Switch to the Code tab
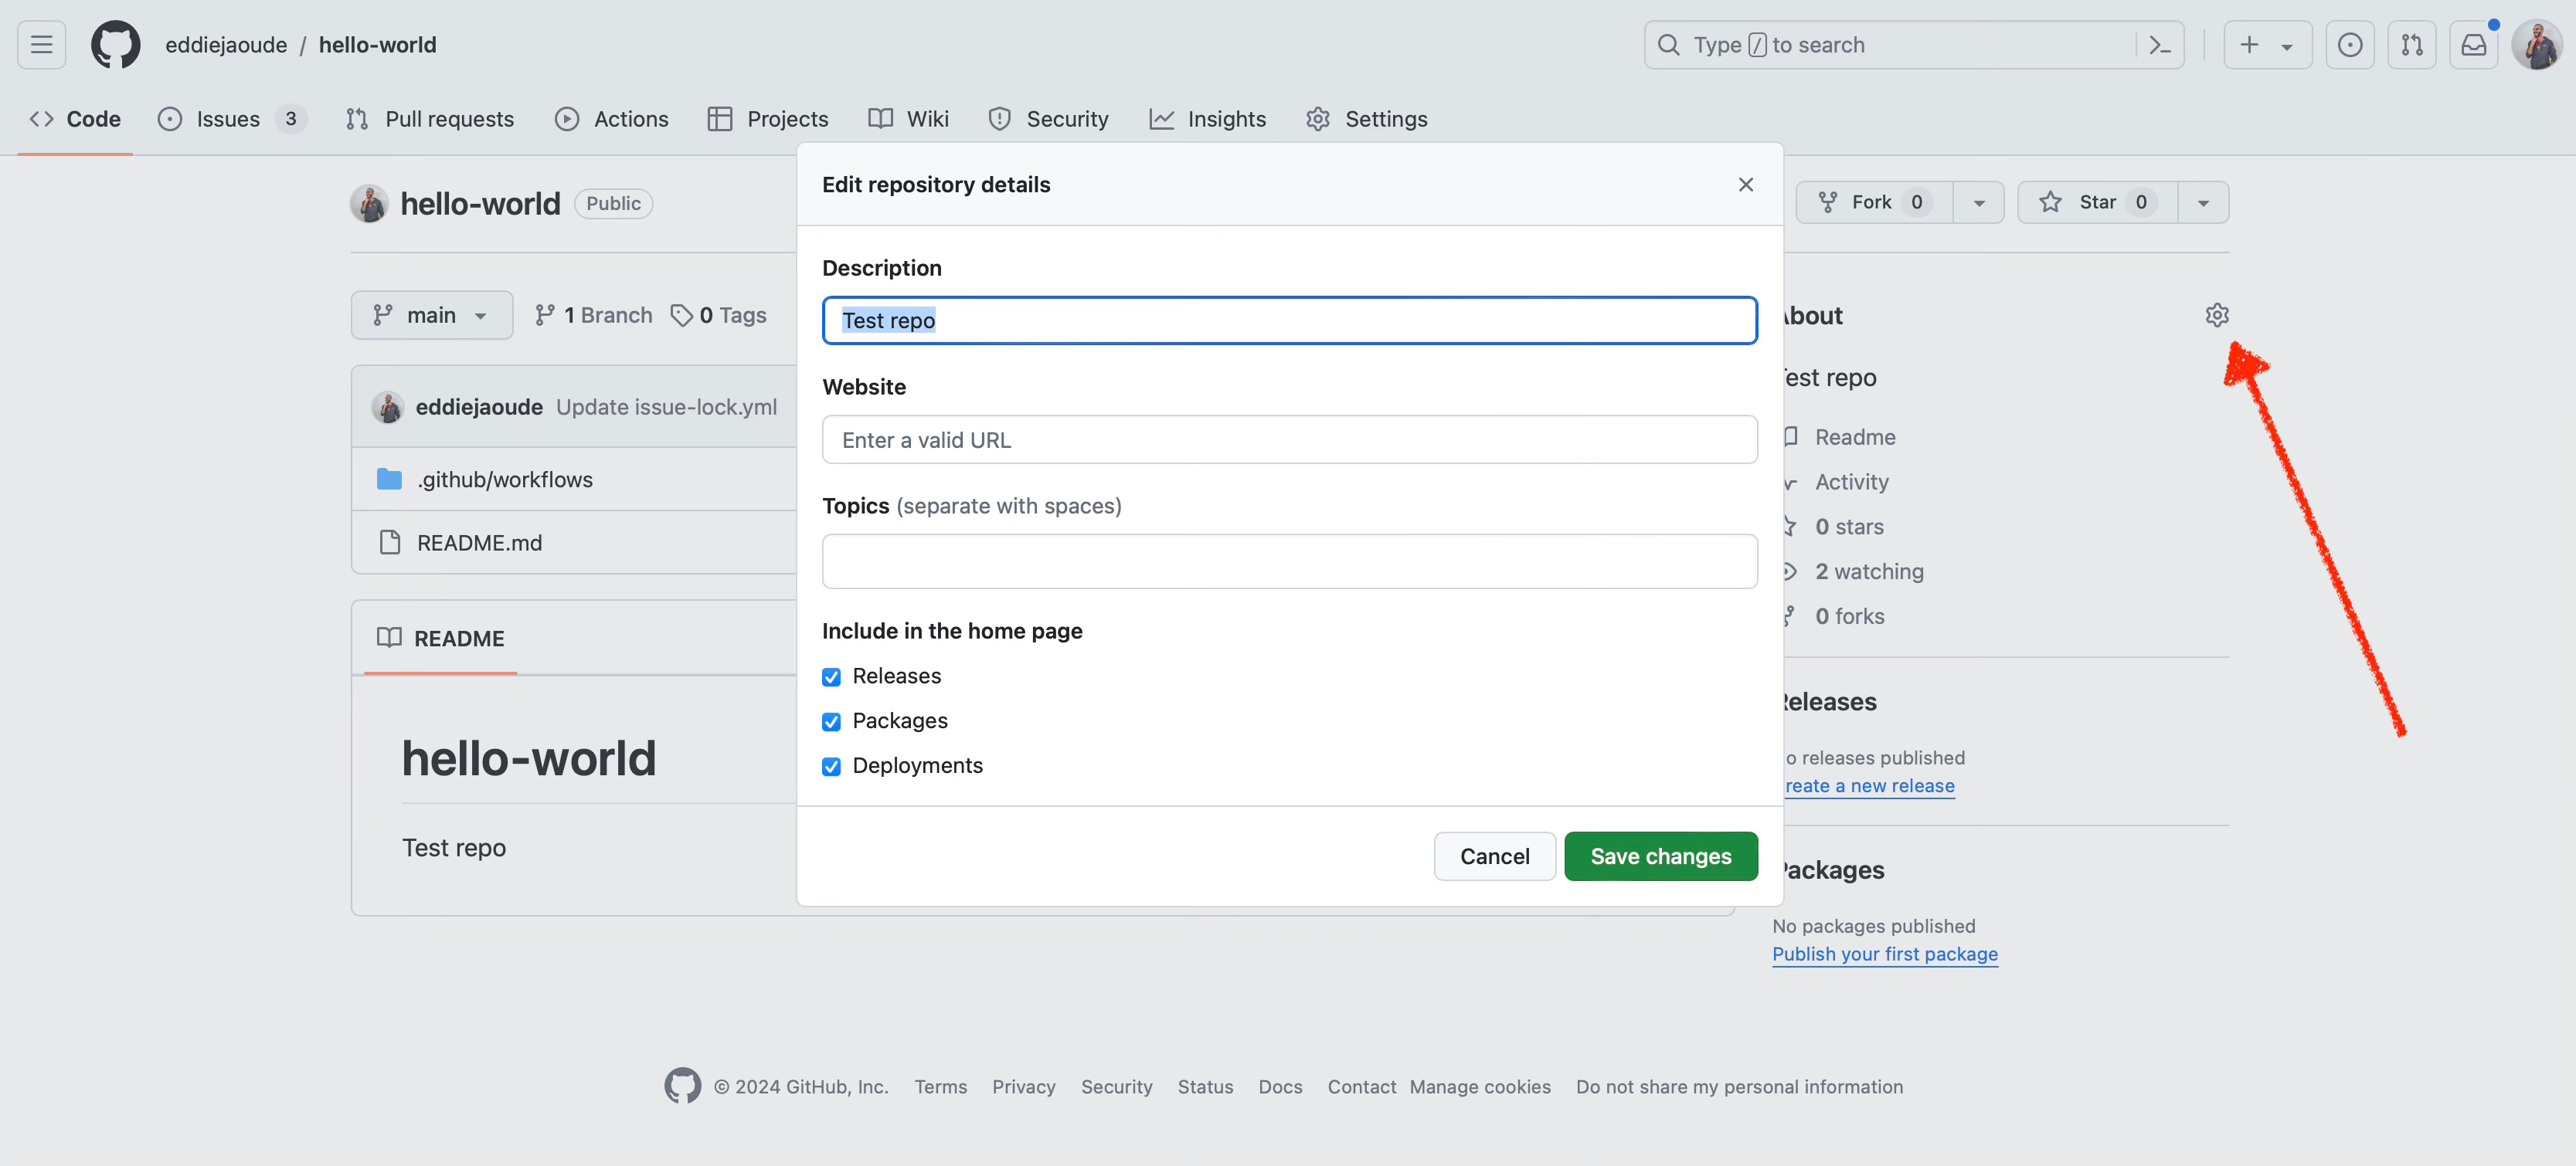The image size is (2576, 1166). (75, 119)
